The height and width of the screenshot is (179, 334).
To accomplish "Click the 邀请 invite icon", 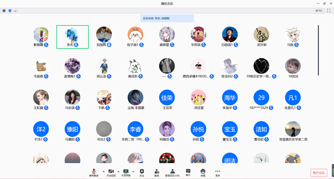I will point(157,172).
